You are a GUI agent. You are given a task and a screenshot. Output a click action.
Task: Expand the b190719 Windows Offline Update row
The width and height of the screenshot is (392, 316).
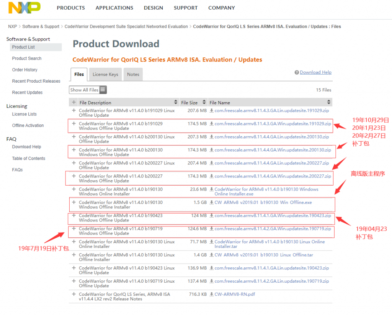coord(74,228)
